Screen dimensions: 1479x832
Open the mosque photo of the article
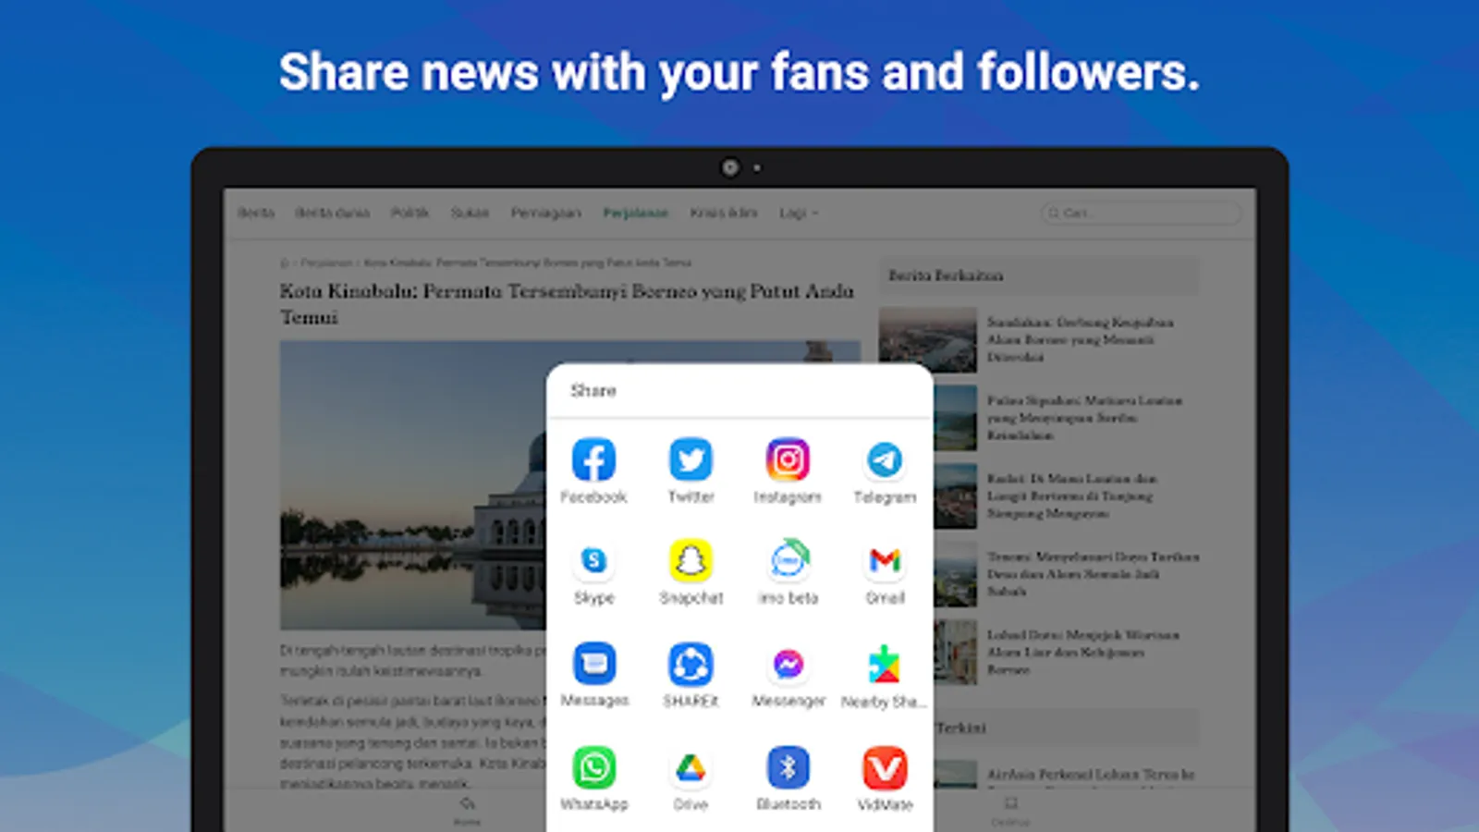(x=413, y=485)
